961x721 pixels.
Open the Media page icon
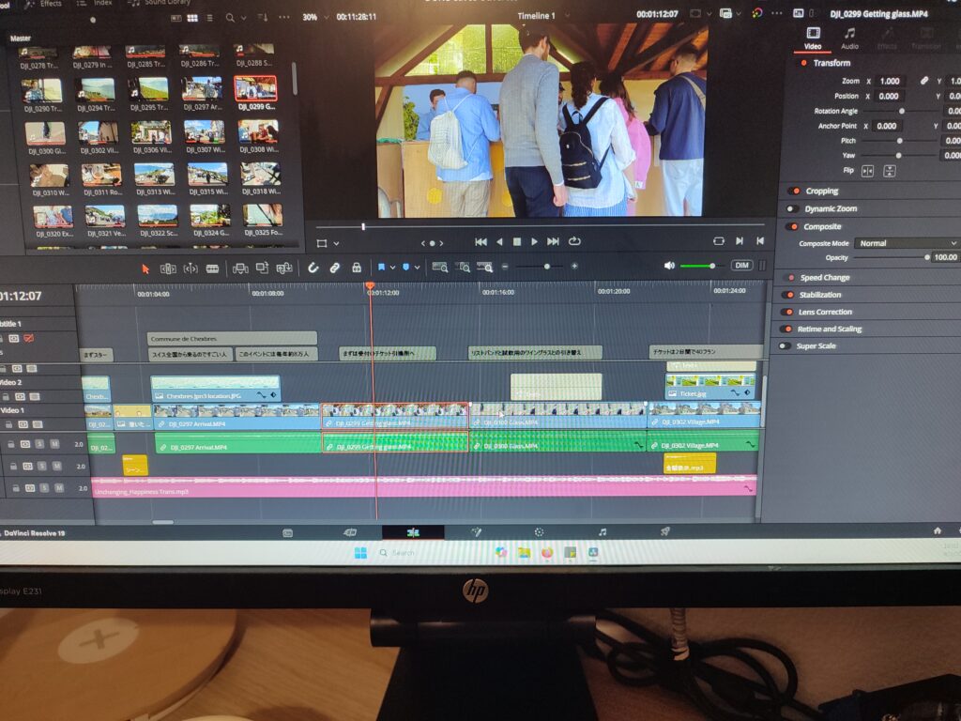click(x=287, y=533)
